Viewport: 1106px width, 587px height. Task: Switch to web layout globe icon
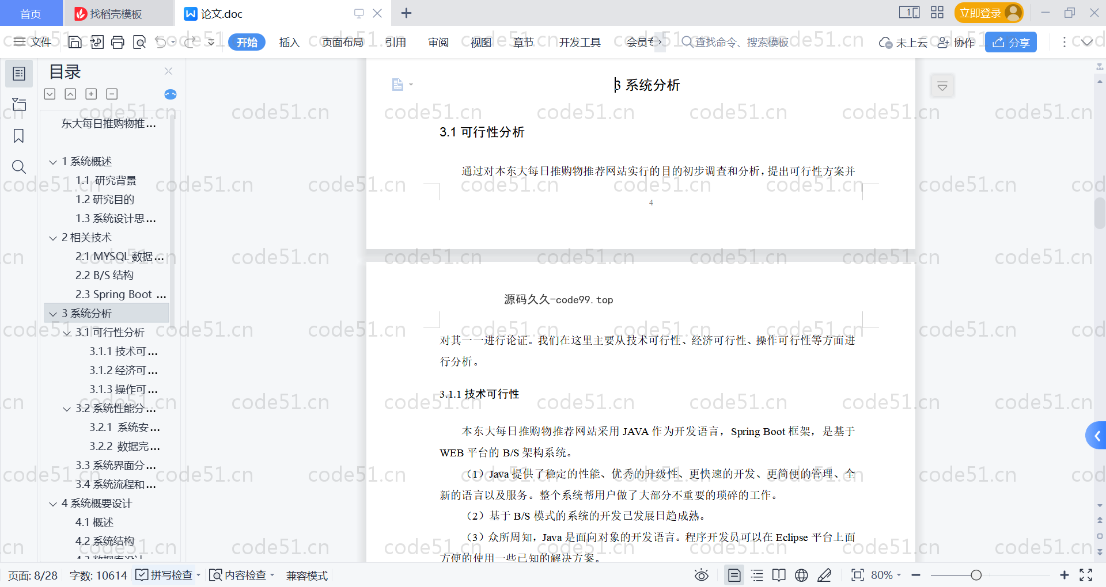[801, 575]
